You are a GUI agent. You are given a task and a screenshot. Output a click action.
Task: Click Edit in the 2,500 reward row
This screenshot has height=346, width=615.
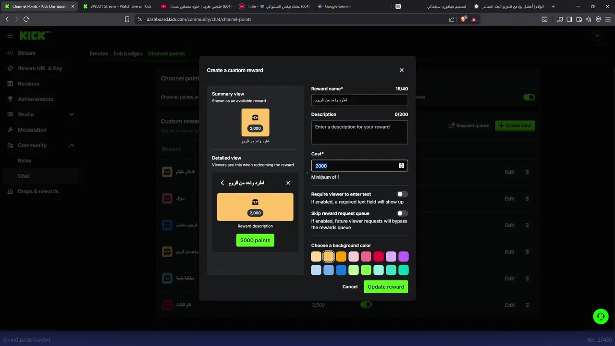click(509, 305)
